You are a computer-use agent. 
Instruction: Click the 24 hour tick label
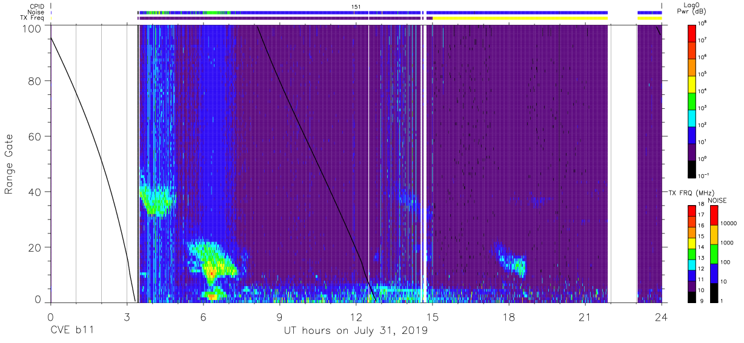tap(661, 316)
